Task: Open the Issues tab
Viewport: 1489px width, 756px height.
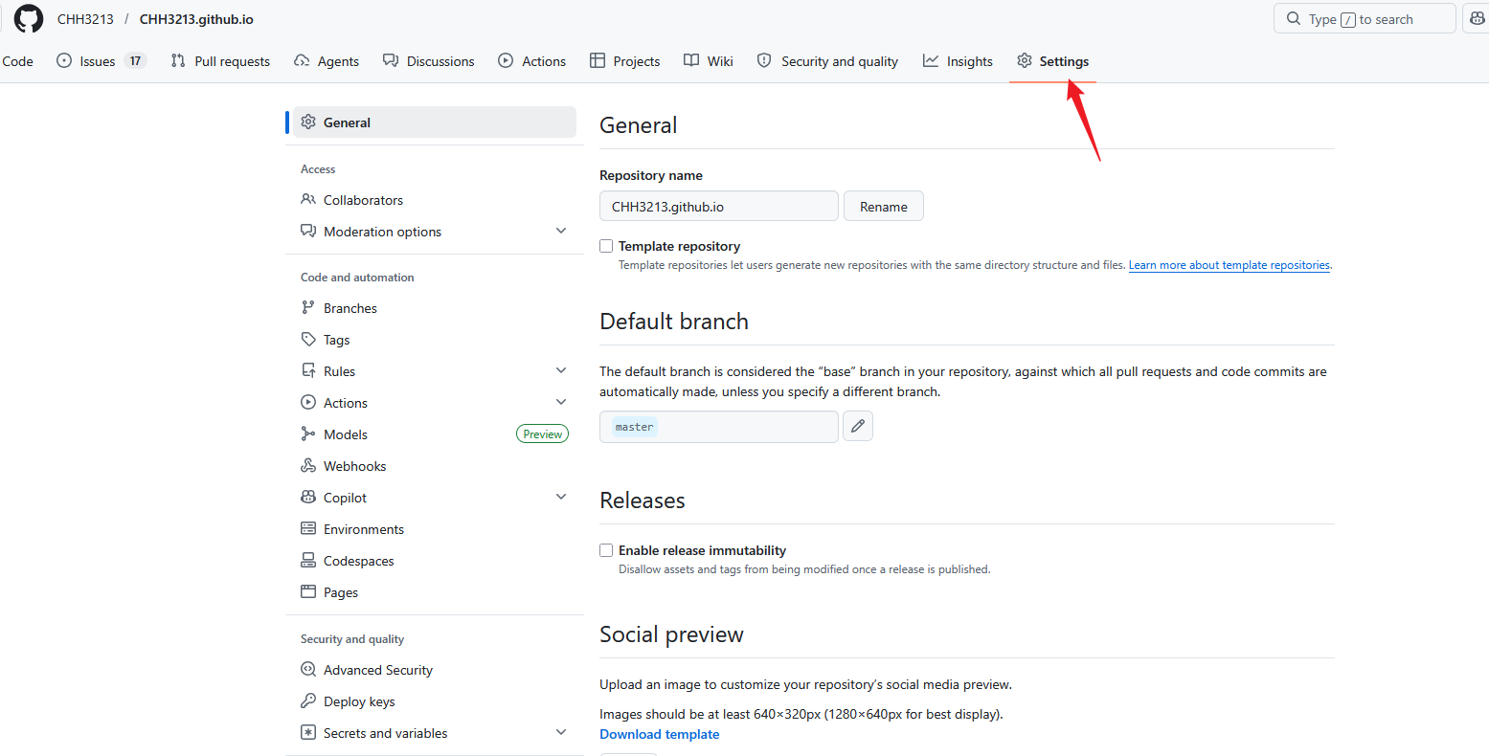Action: [x=101, y=61]
